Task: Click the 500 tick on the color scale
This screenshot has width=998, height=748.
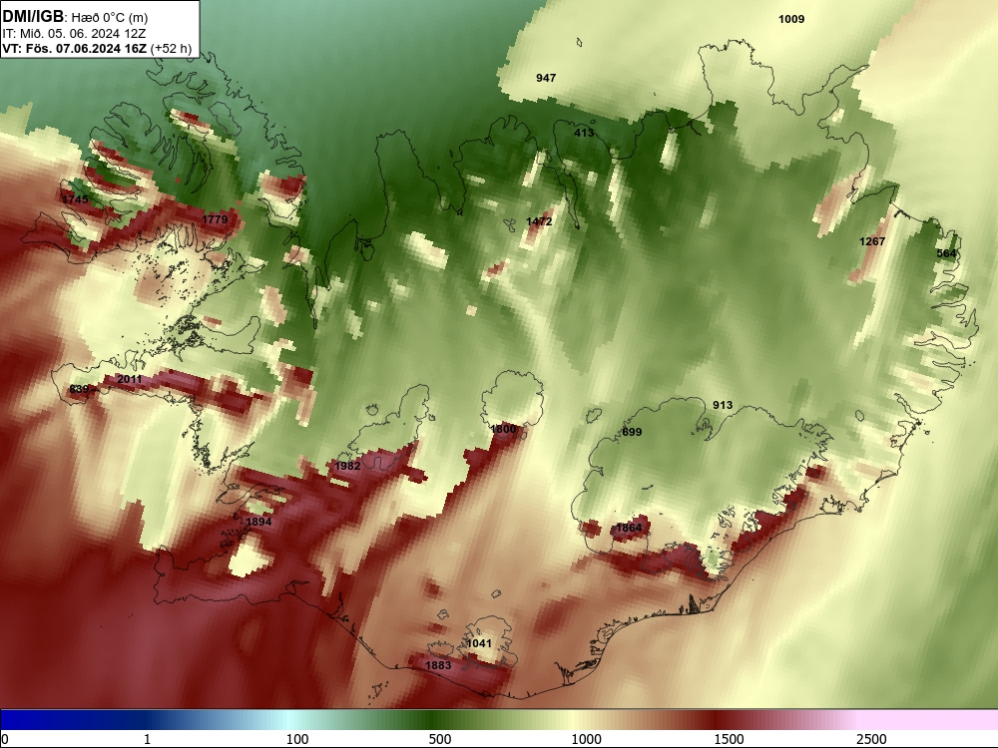Action: 440,739
